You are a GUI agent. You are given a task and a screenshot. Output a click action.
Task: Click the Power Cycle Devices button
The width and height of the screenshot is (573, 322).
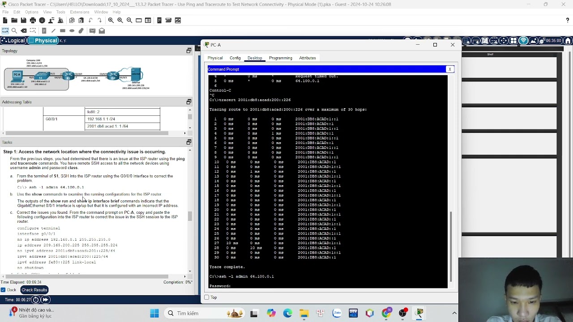pos(36,300)
